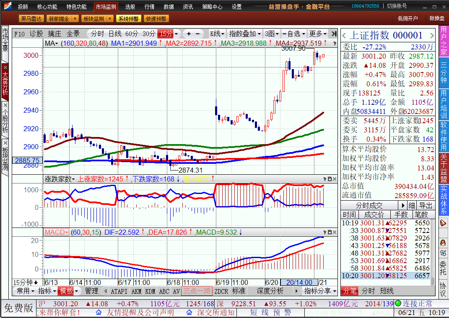Open help icon on MA indicator row
The image size is (449, 318).
coord(335,44)
